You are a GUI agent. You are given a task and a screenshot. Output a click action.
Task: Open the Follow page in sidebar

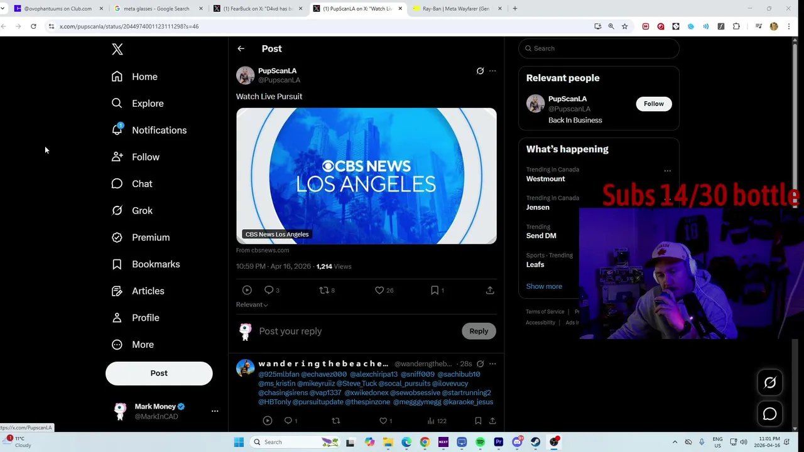(x=136, y=157)
